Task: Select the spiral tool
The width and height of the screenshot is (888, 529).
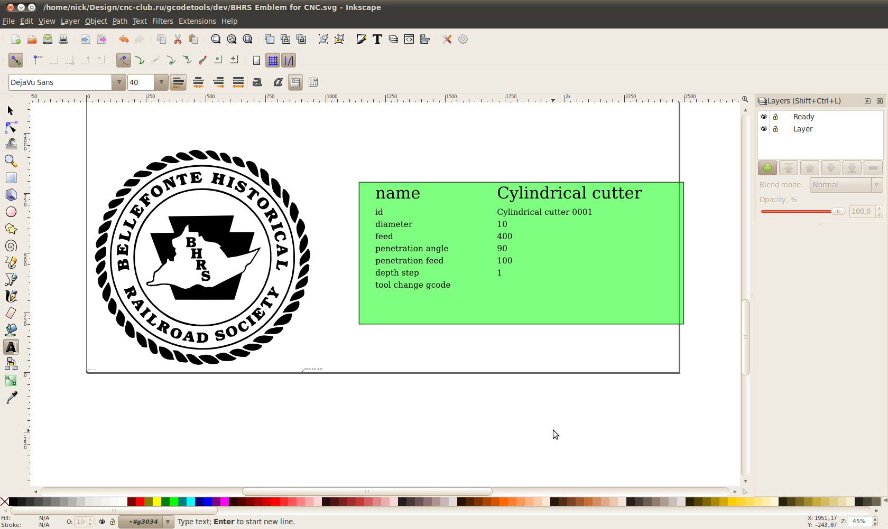Action: pos(11,245)
